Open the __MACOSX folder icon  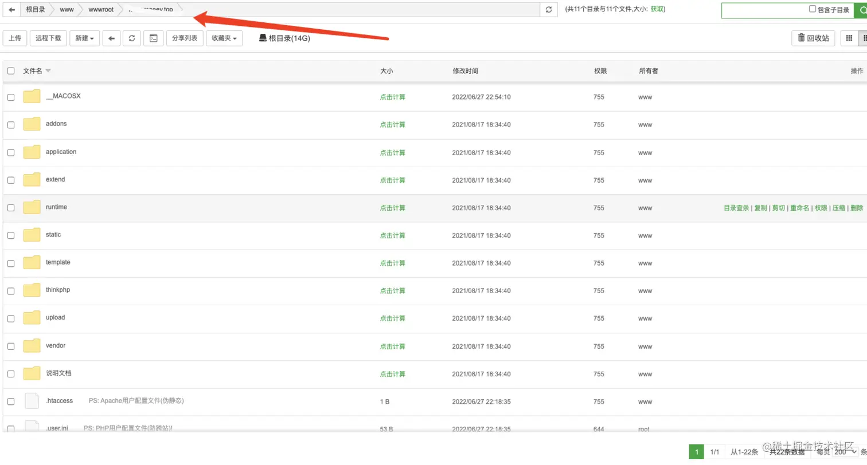coord(32,97)
